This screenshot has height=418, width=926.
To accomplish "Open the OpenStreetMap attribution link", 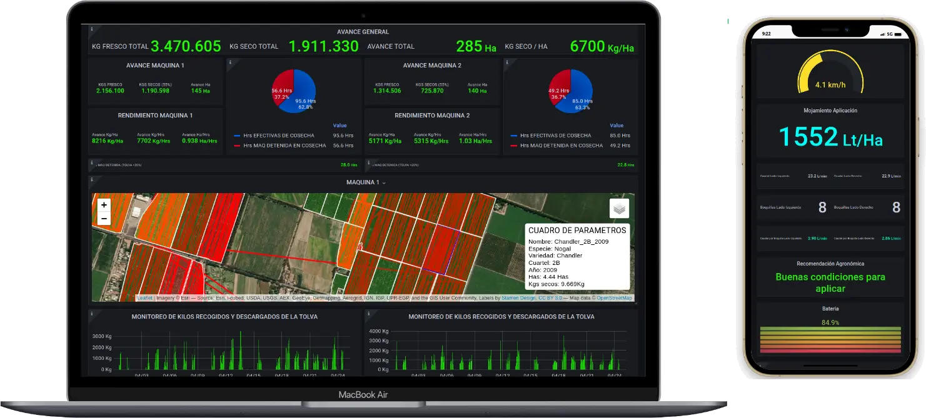I will [614, 299].
